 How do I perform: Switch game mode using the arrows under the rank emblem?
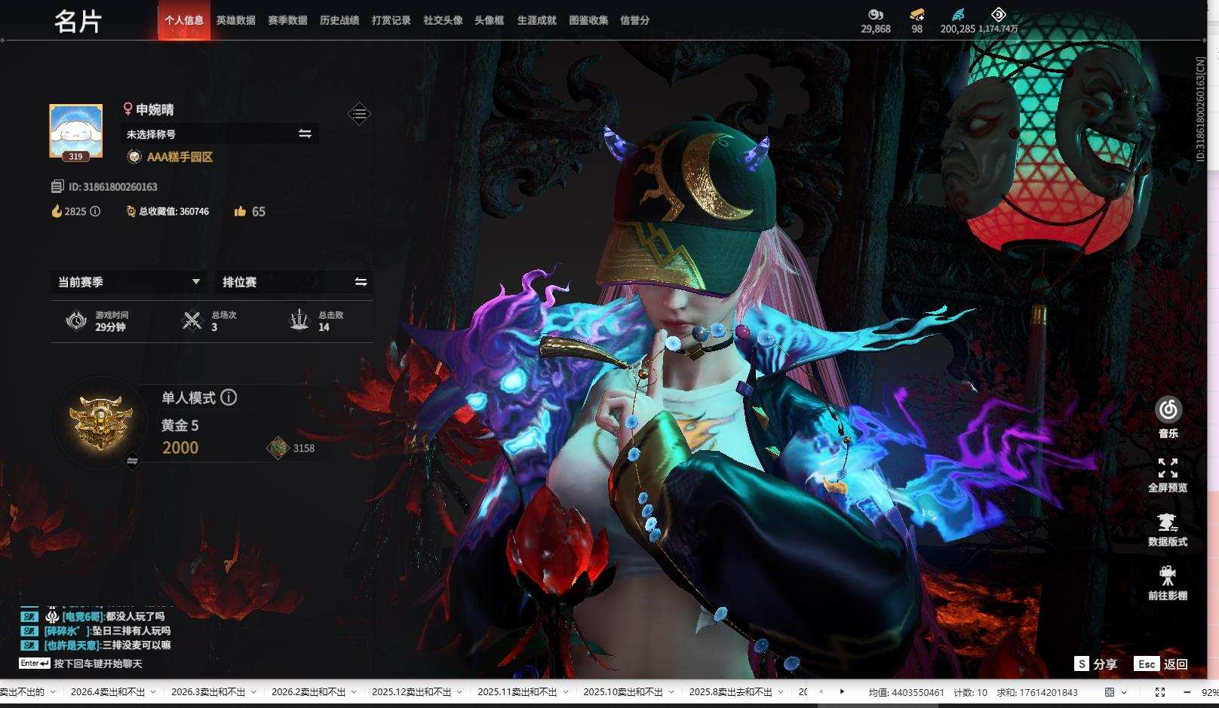[132, 461]
